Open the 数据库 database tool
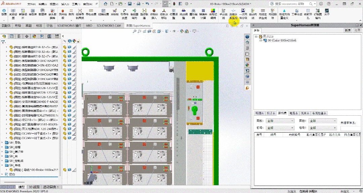The width and height of the screenshot is (363, 193). tap(42, 12)
